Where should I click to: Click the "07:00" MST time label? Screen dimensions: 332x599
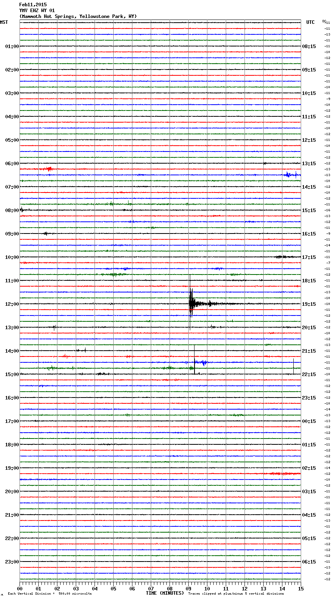click(x=12, y=187)
